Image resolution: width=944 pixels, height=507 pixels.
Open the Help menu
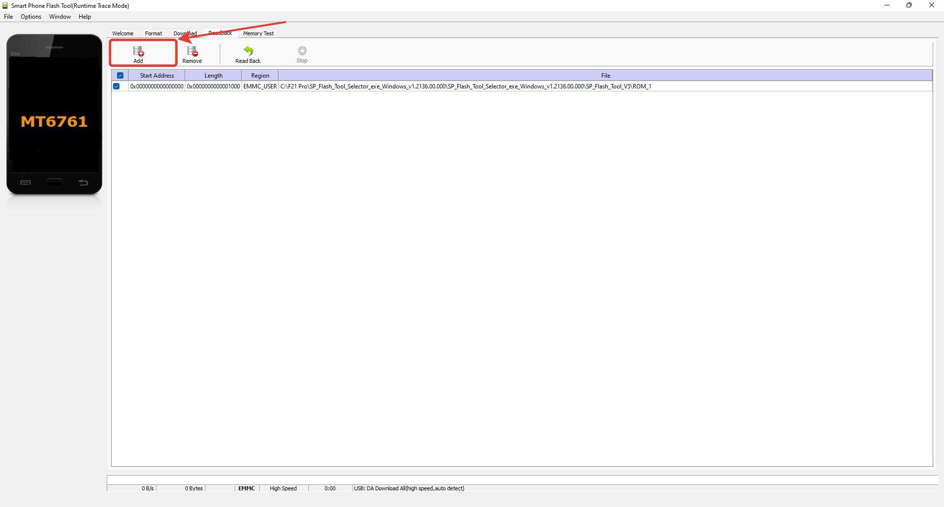(x=84, y=16)
